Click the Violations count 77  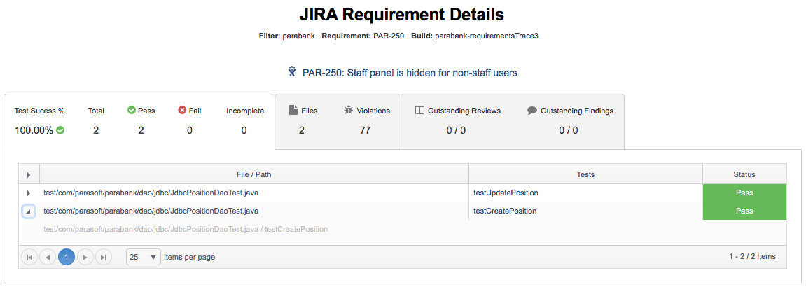[x=365, y=130]
